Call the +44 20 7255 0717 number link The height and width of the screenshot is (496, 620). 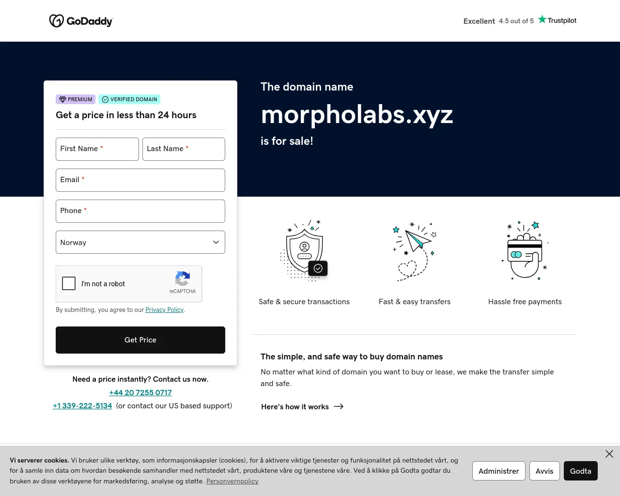click(140, 393)
